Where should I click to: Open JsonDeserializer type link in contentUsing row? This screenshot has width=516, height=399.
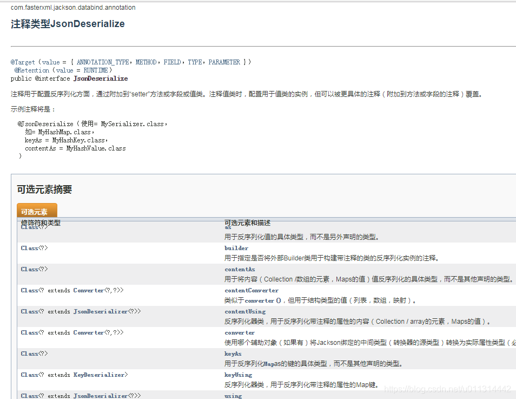point(101,311)
